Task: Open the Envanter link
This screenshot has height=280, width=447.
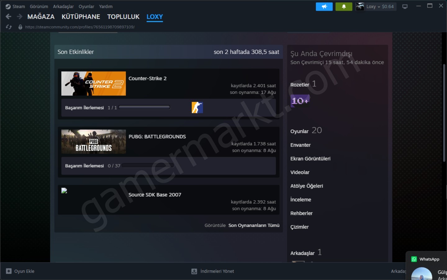Action: (x=300, y=145)
